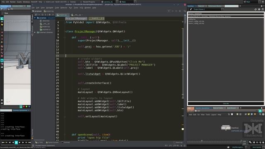Select the directory item in project tree
This screenshot has height=149, width=265.
[x=45, y=21]
